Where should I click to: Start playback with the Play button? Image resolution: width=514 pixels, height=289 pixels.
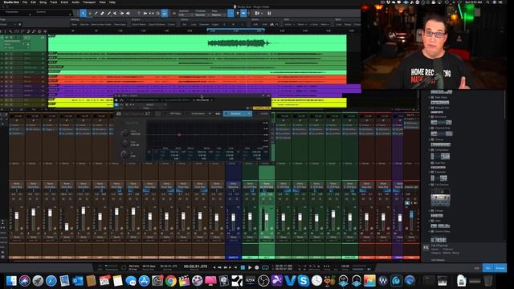click(x=250, y=267)
